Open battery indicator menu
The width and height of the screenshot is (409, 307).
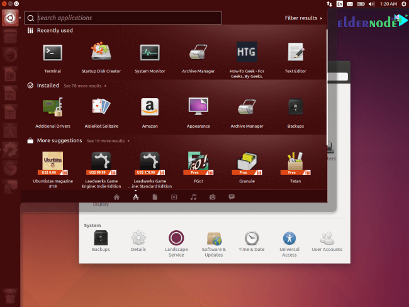pos(361,4)
